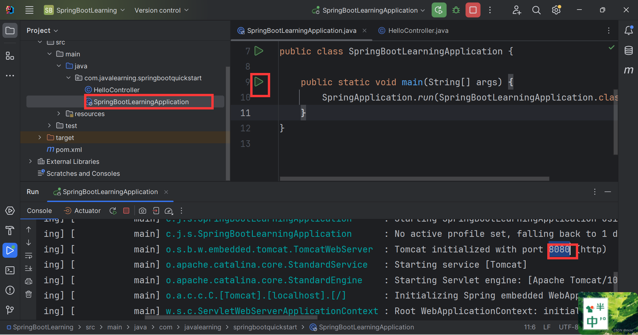Expand the target folder
This screenshot has height=335, width=638.
pyautogui.click(x=40, y=137)
